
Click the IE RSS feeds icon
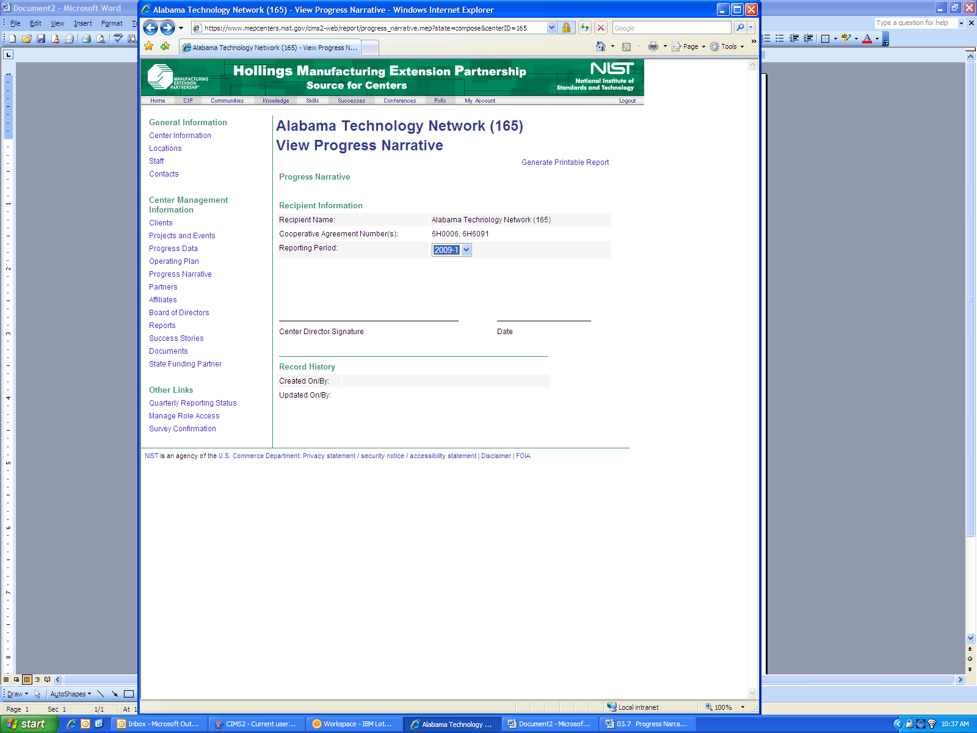627,46
